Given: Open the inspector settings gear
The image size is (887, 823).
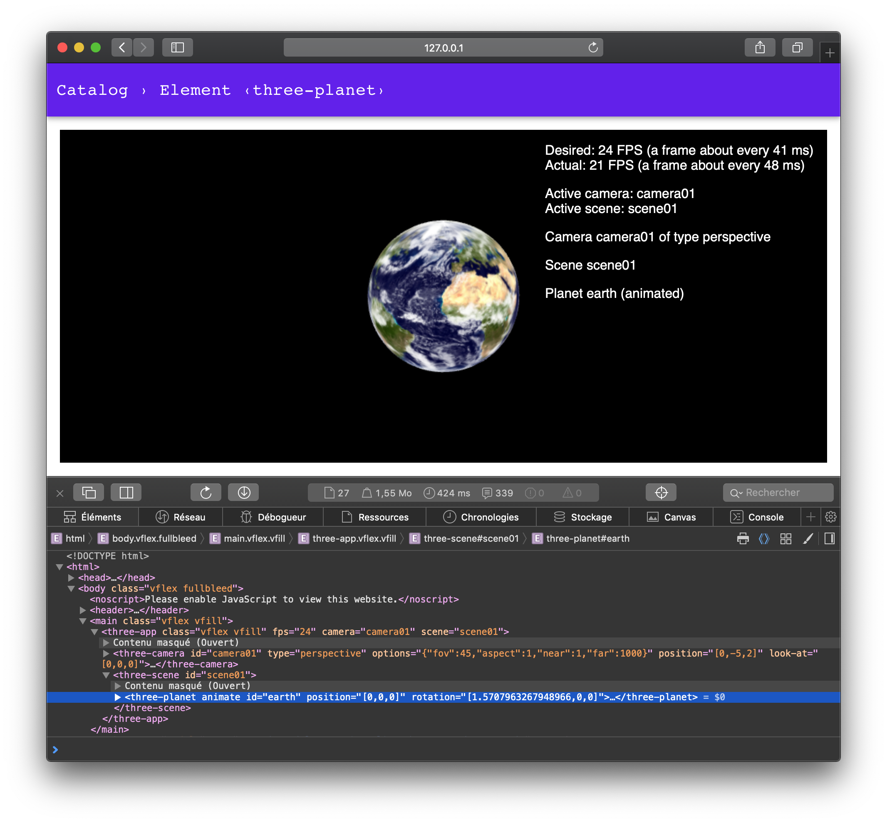Looking at the screenshot, I should [830, 517].
